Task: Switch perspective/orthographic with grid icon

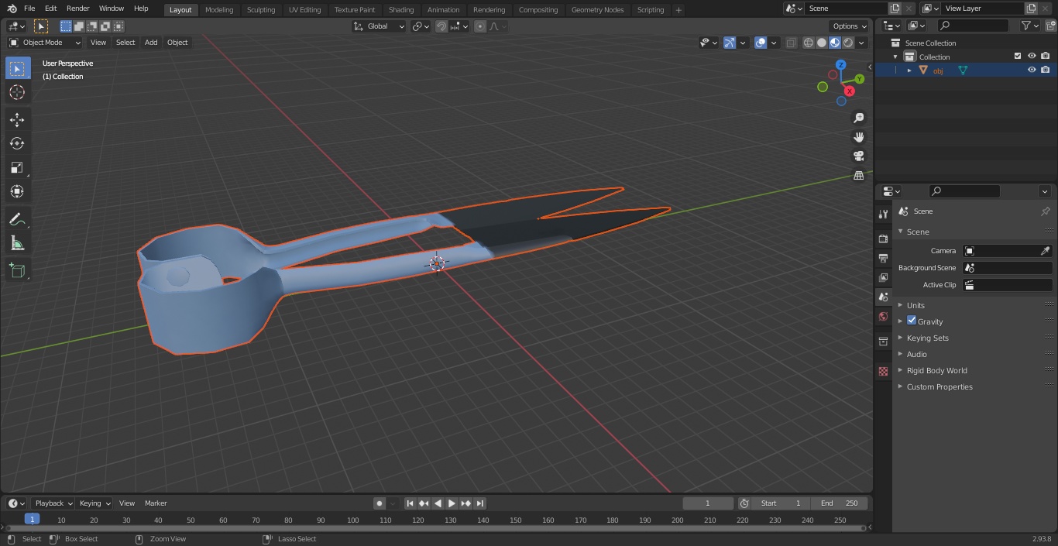Action: (858, 176)
